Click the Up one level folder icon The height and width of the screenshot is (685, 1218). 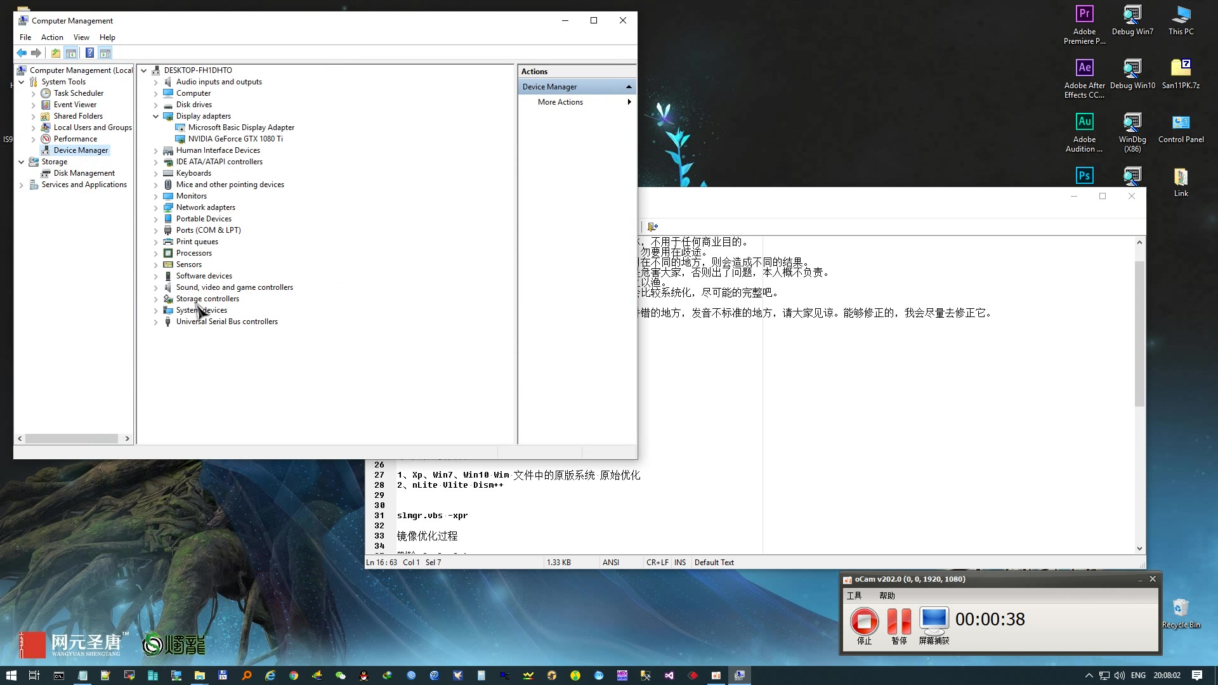click(56, 53)
